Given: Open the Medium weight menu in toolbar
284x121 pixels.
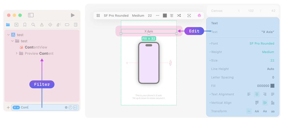Looking at the screenshot, I should [x=138, y=16].
